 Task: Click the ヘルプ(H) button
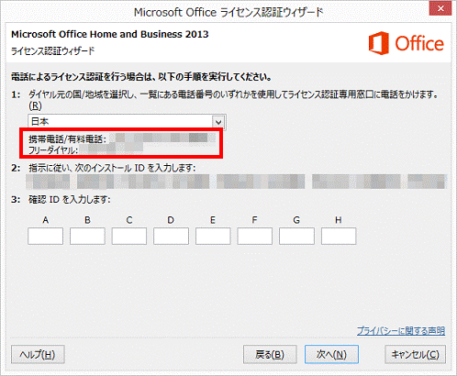38,354
